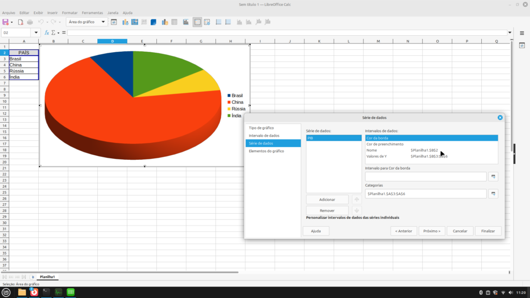Expand the Name Box dropdown arrow
530x298 pixels.
coord(36,33)
